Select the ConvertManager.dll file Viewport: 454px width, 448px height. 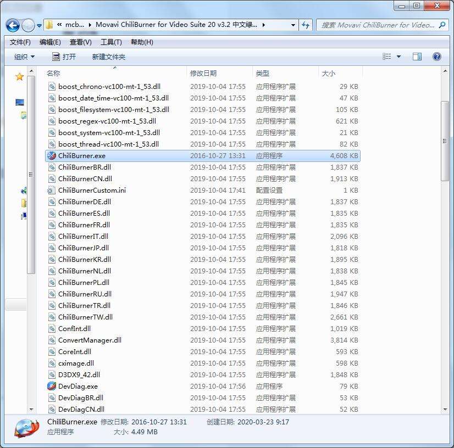[90, 340]
